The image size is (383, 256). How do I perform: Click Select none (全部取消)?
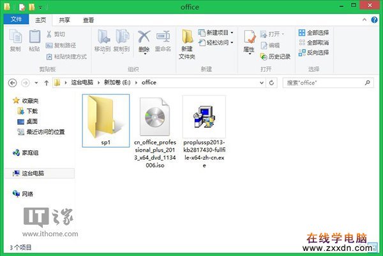point(313,43)
